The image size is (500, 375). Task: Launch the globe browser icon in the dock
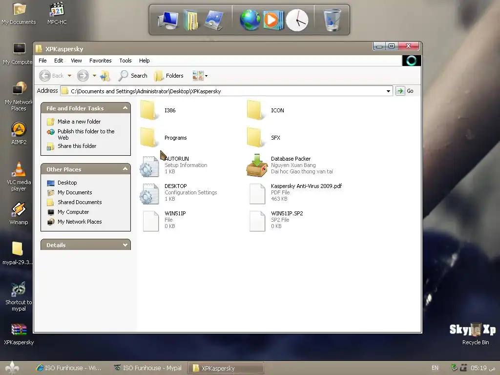point(250,20)
